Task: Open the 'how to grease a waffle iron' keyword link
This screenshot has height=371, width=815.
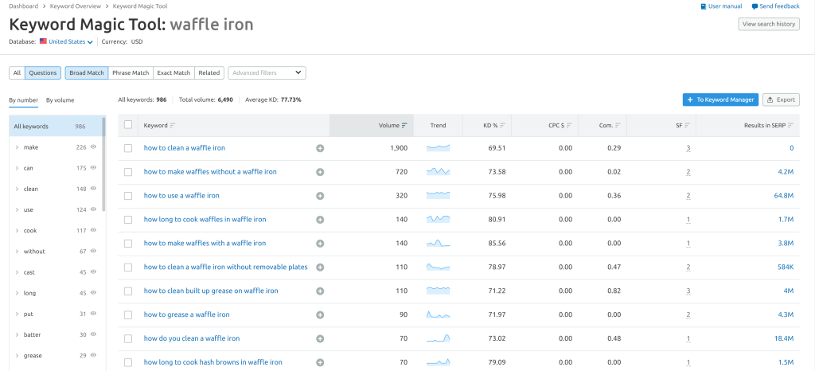Action: tap(186, 315)
